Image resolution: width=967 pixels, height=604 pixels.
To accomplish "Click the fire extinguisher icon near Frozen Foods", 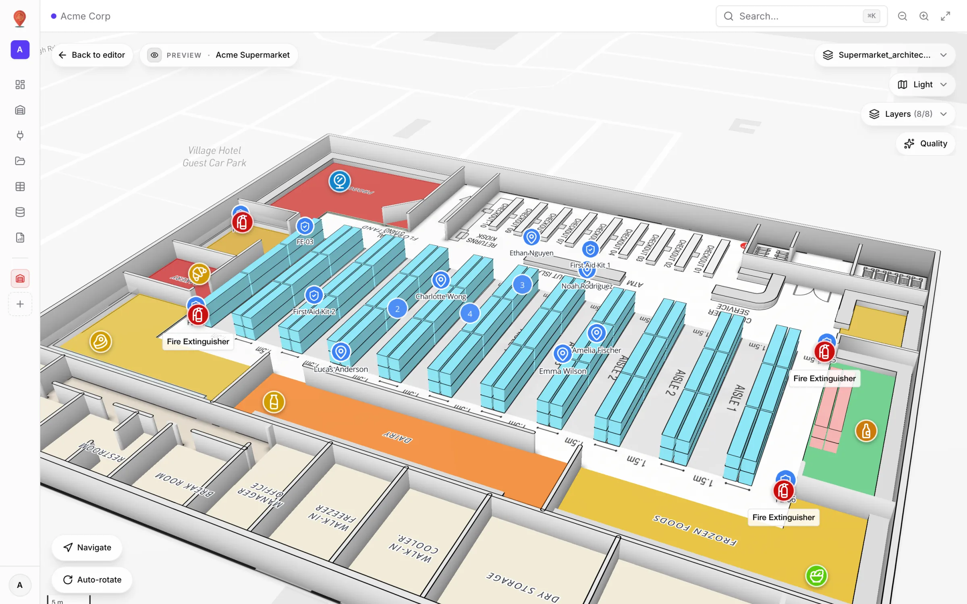I will [x=783, y=491].
